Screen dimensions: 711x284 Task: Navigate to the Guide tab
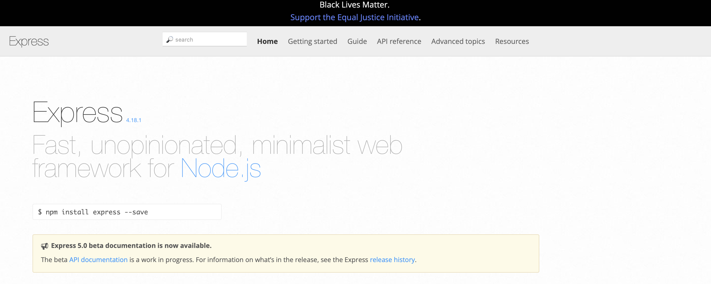coord(357,41)
